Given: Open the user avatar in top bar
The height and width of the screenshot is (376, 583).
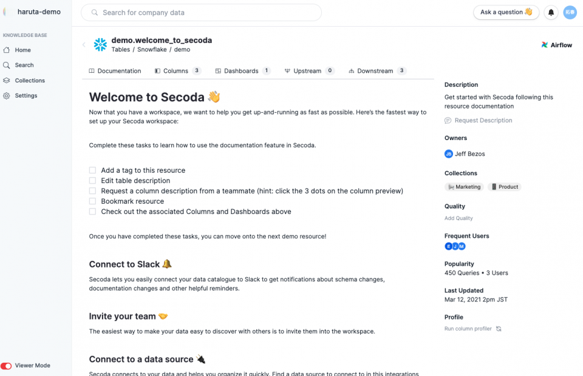Looking at the screenshot, I should coord(570,12).
